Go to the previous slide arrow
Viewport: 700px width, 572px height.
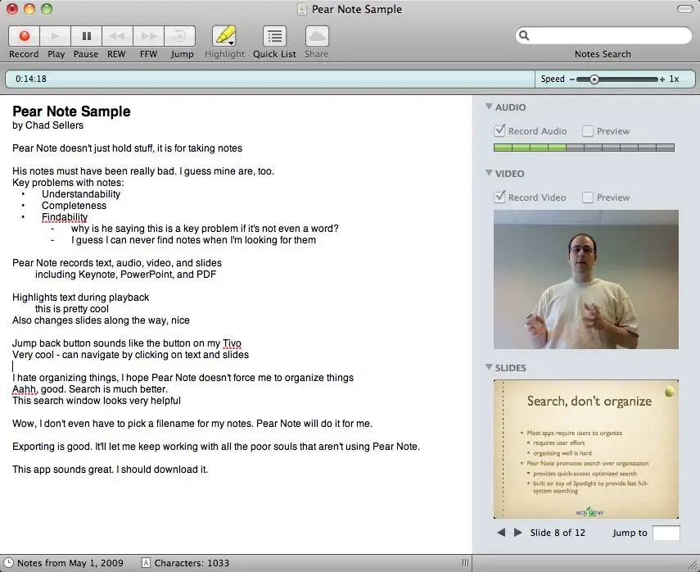(x=501, y=532)
